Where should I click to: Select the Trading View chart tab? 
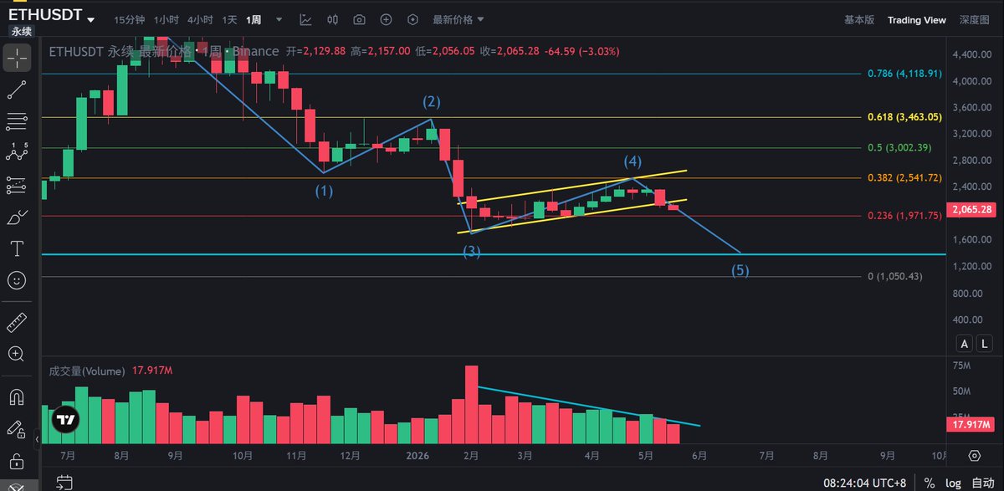[917, 20]
